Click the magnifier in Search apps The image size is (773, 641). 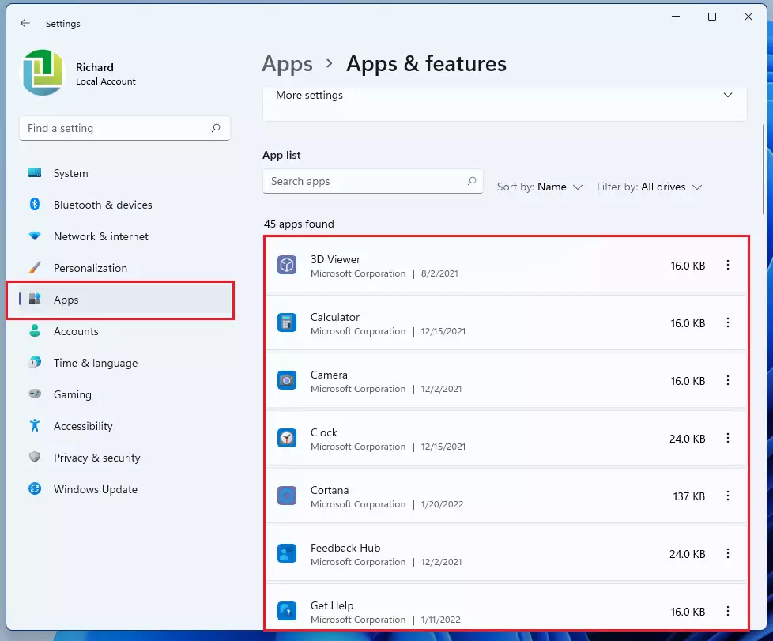pos(472,181)
